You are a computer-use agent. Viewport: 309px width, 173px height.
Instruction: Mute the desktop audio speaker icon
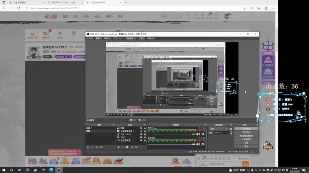click(x=198, y=144)
